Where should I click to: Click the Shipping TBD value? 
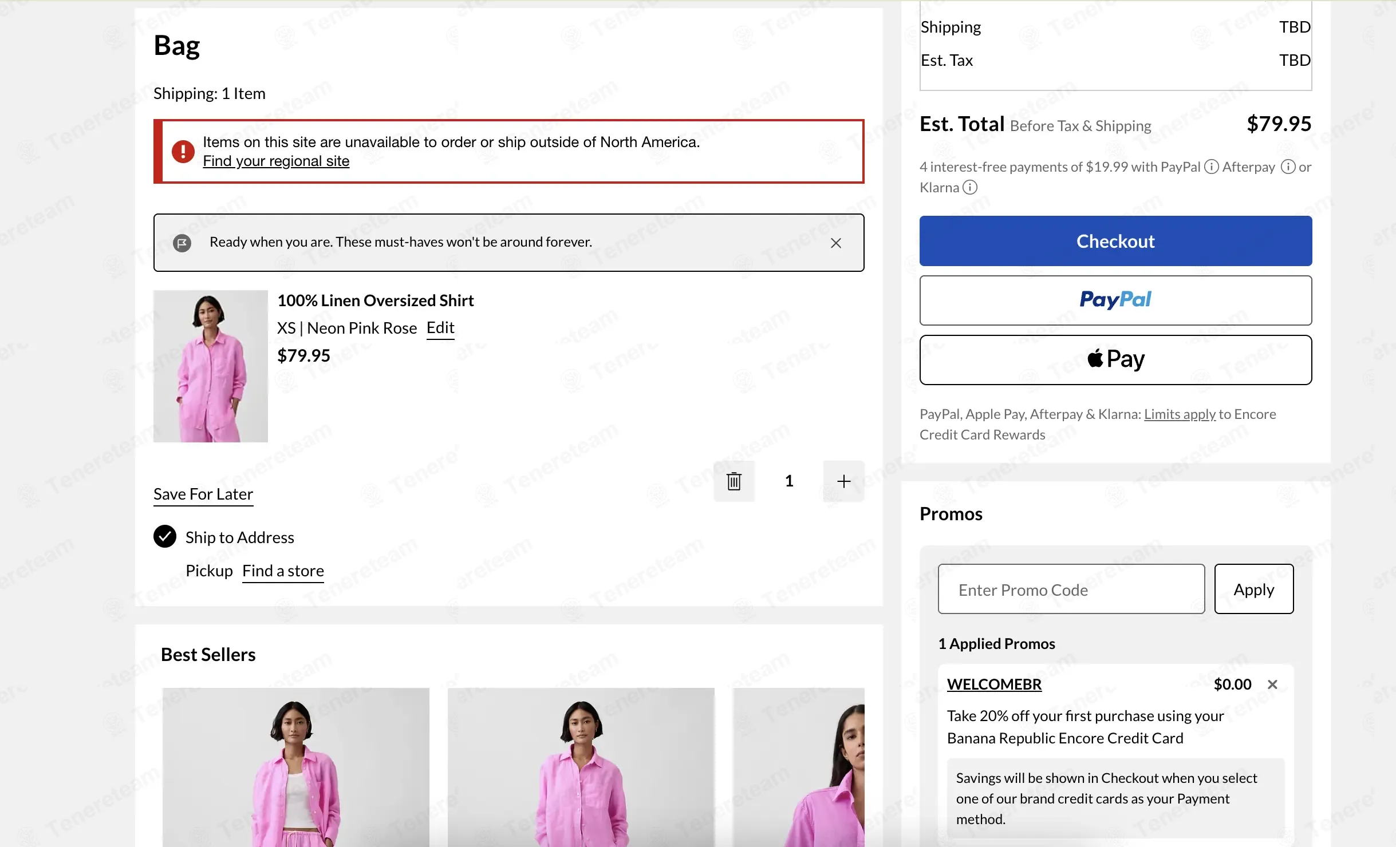click(1295, 27)
